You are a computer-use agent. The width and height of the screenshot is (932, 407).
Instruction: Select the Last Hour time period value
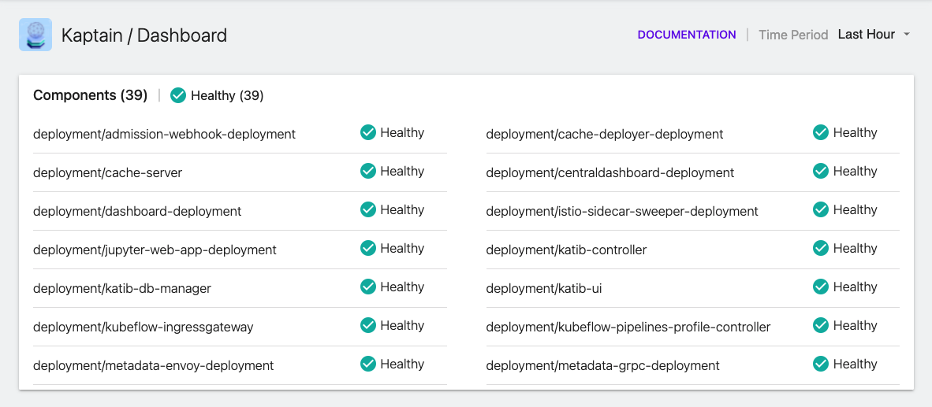[x=866, y=35]
